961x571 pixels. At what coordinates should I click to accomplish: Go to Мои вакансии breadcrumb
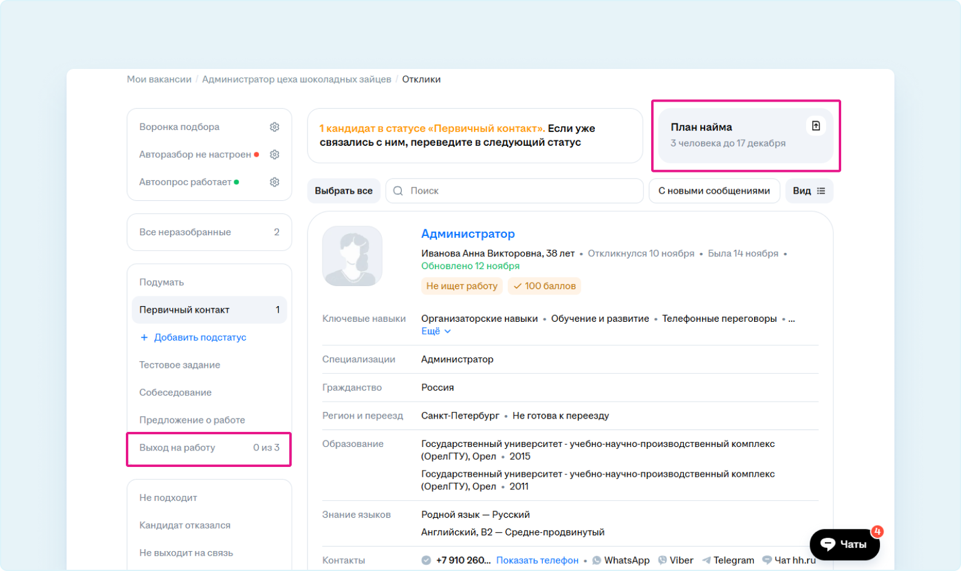159,79
